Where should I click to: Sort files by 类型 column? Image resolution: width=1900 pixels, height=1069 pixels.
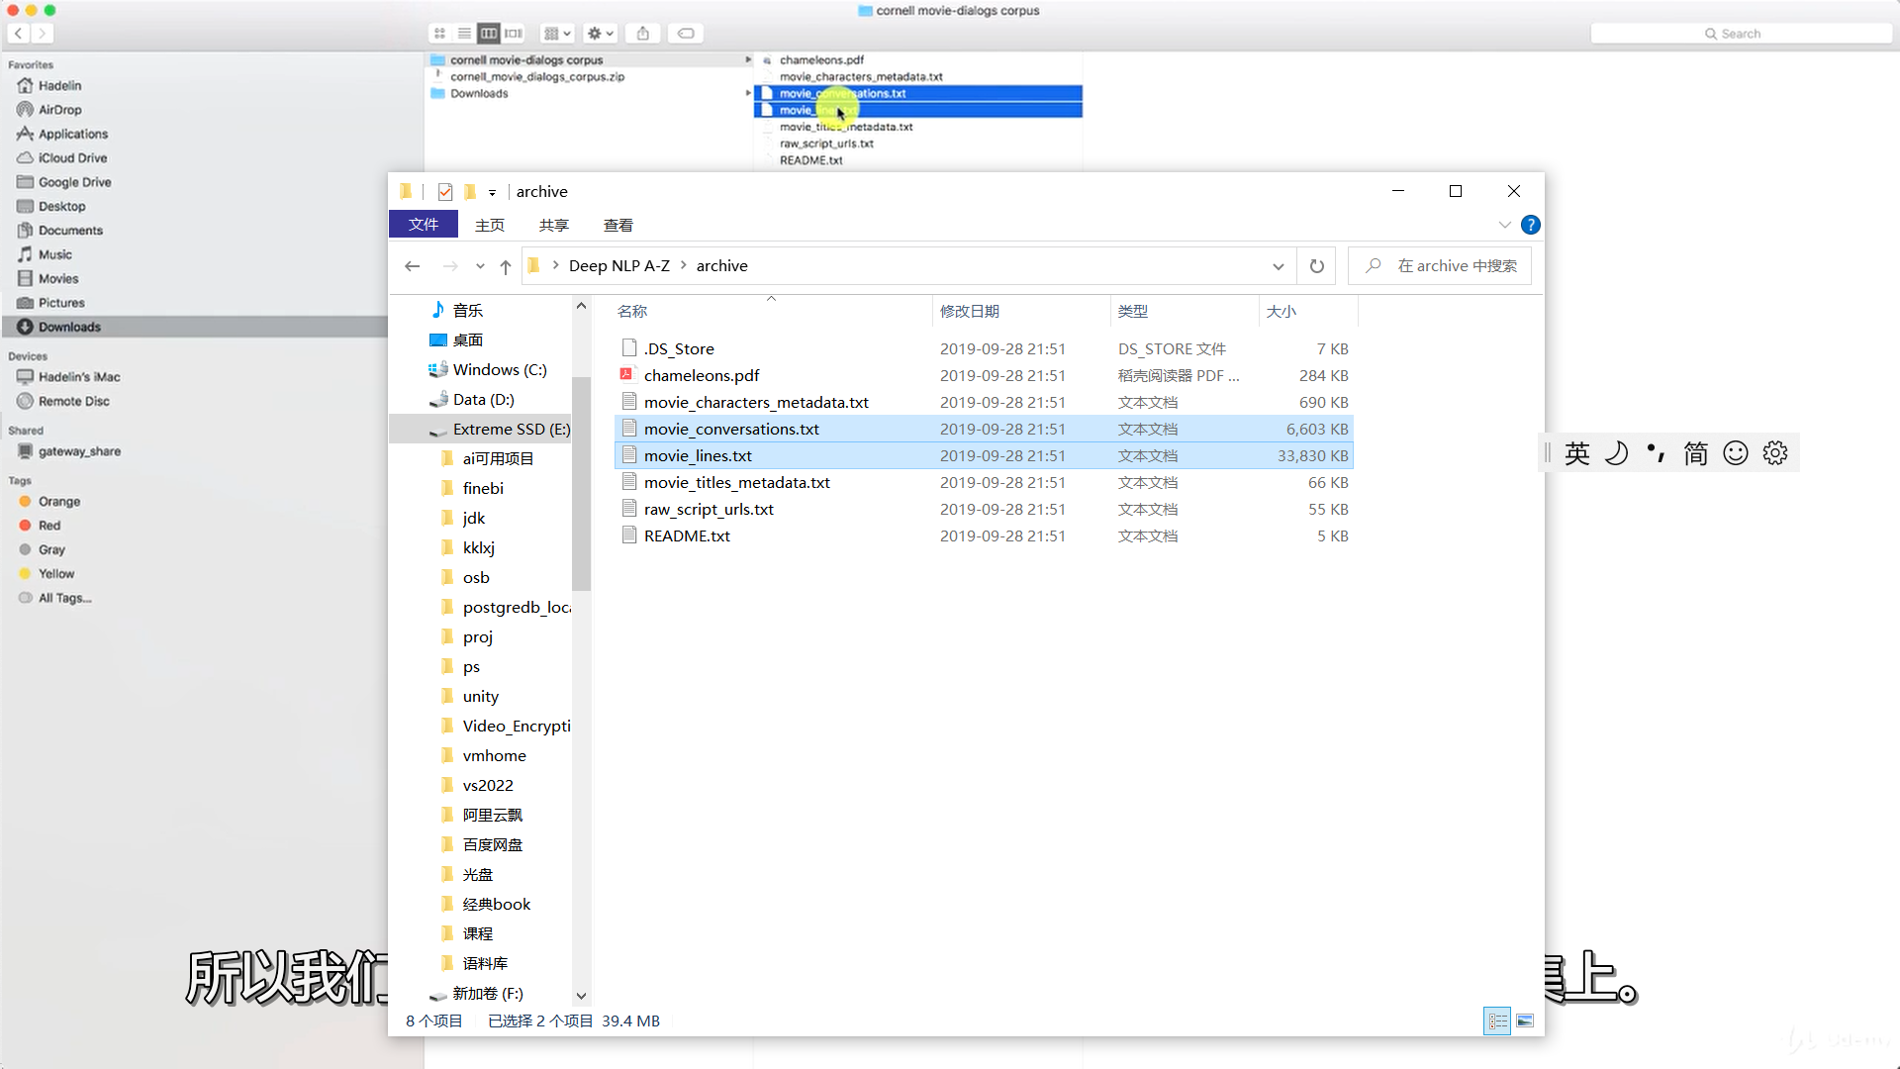coord(1185,311)
